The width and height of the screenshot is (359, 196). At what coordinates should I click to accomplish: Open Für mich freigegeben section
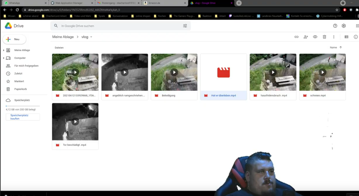pos(27,66)
